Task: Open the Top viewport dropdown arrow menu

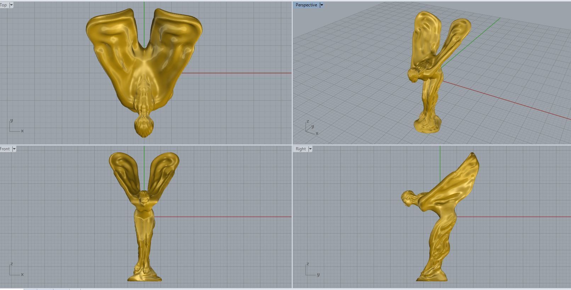Action: pos(11,5)
